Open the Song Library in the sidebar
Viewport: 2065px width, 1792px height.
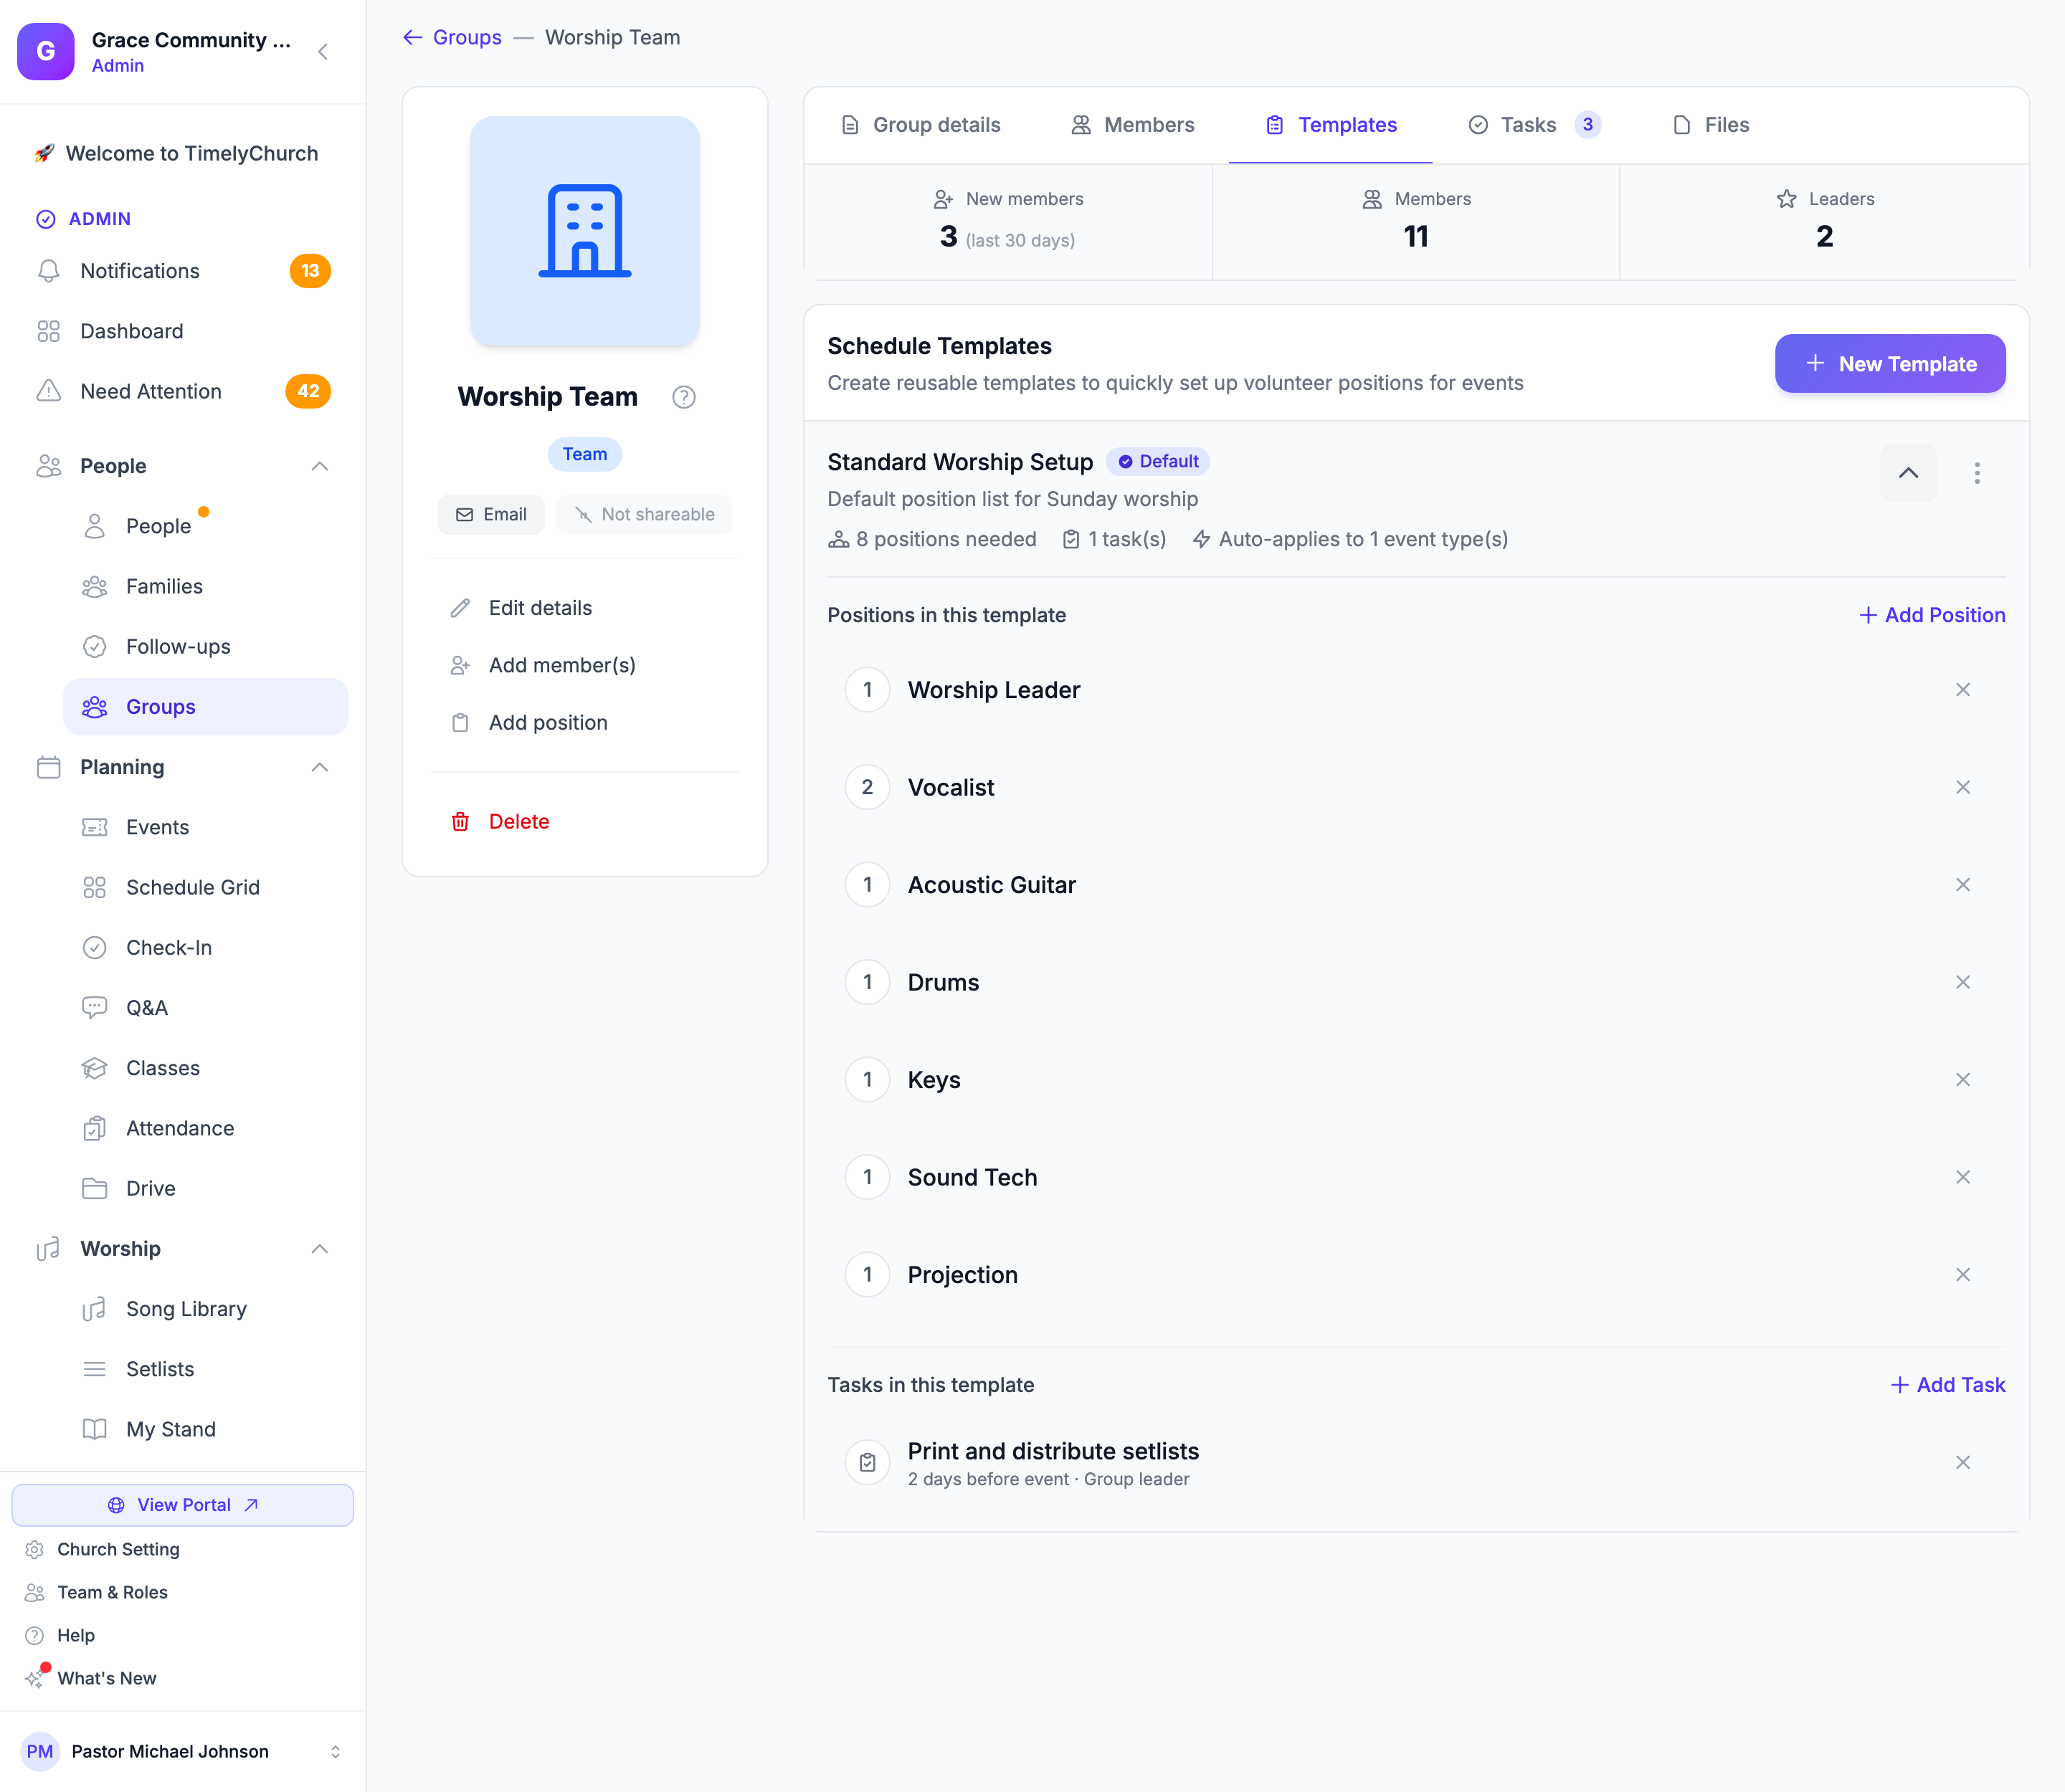click(186, 1309)
